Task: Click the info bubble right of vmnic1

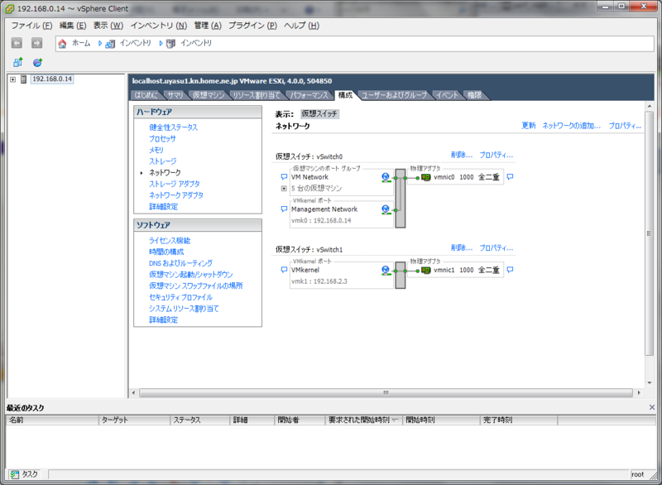Action: 510,270
